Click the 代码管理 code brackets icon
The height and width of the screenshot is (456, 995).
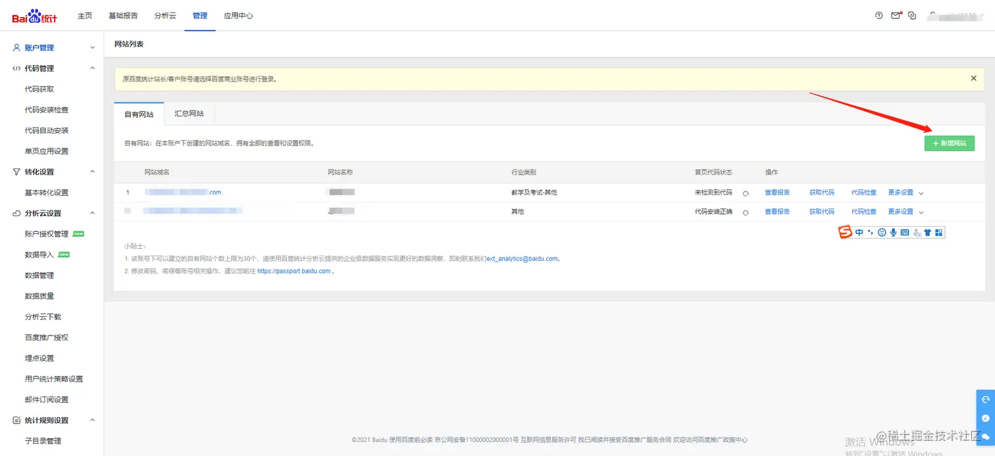click(x=17, y=68)
